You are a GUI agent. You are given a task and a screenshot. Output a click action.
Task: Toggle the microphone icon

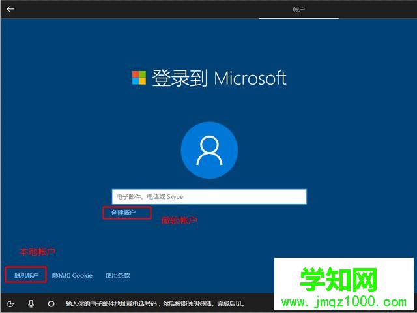31,303
